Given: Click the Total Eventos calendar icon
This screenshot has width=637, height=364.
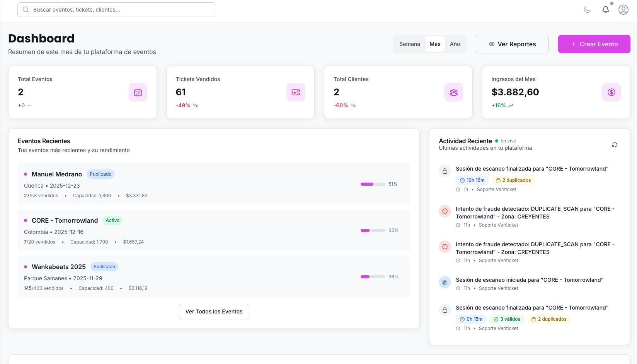Looking at the screenshot, I should click(138, 92).
